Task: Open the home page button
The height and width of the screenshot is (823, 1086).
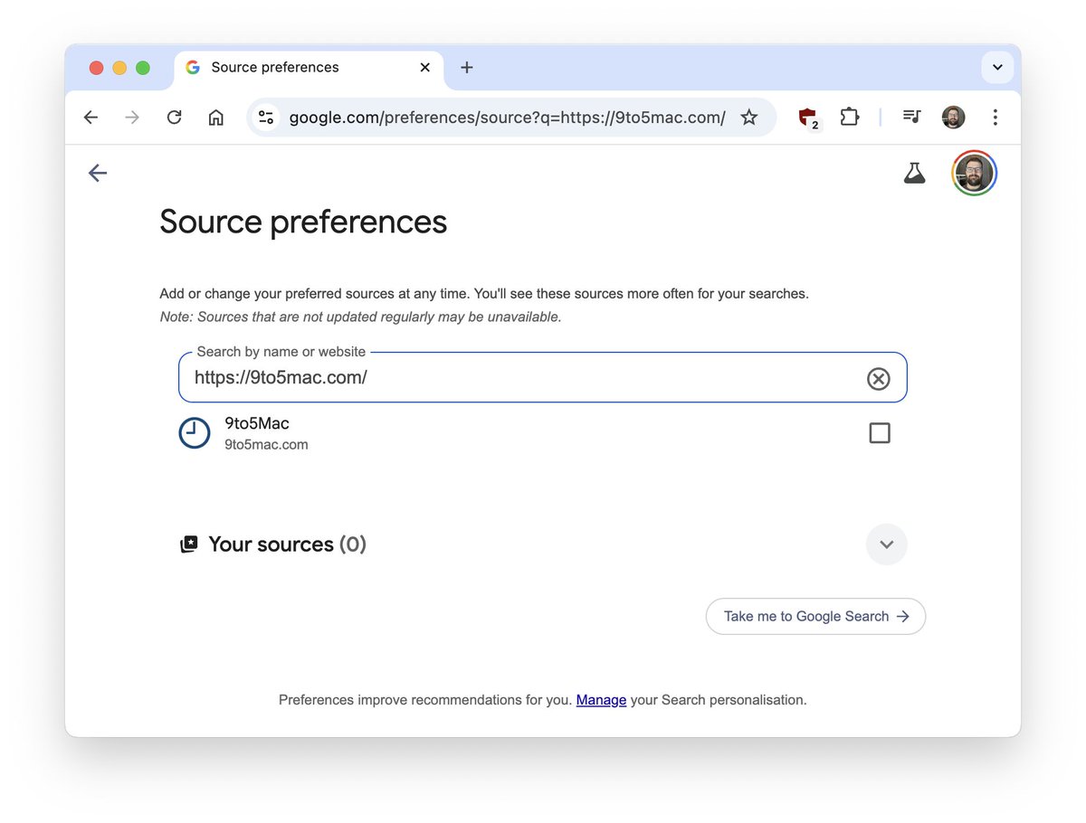Action: (x=216, y=118)
